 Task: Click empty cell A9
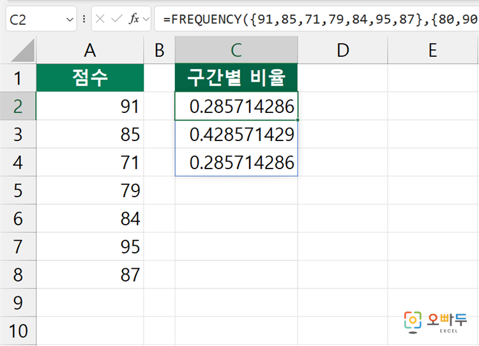90,303
